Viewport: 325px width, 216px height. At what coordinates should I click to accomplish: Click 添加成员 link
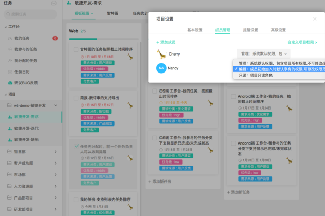pyautogui.click(x=166, y=42)
